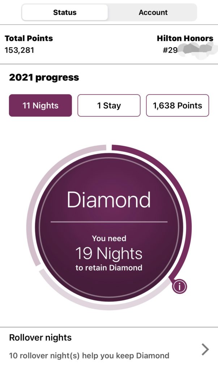This screenshot has width=218, height=371.
Task: Tap the 'to retain Diamond' text
Action: (x=109, y=268)
